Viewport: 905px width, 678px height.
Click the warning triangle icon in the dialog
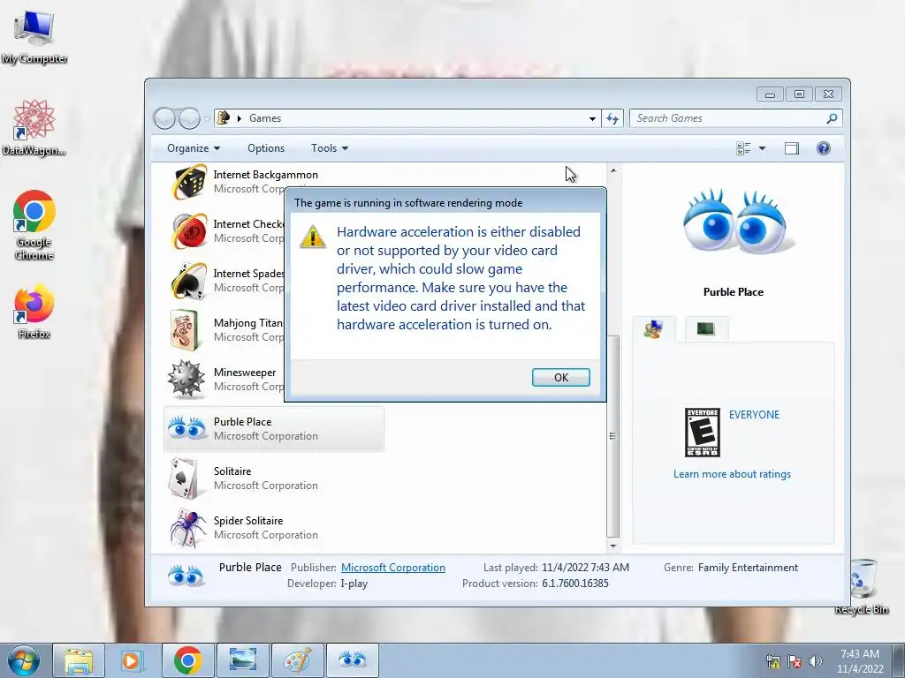pos(313,237)
